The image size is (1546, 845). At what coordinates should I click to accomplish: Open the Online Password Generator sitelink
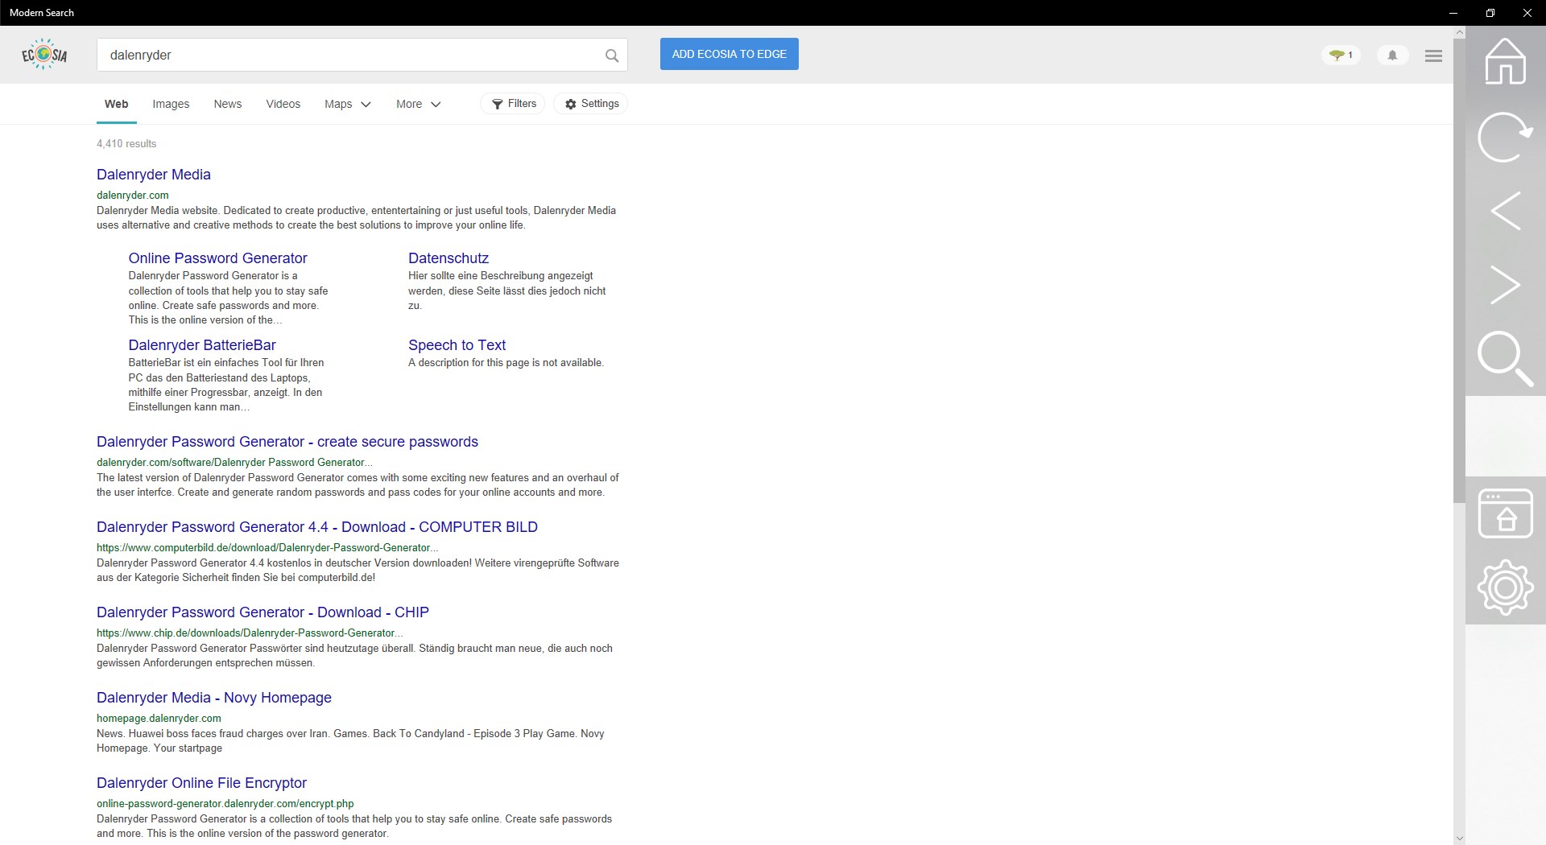click(217, 258)
